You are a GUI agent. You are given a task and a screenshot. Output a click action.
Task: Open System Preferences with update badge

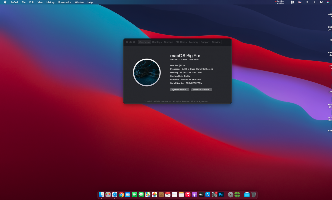[x=214, y=194]
